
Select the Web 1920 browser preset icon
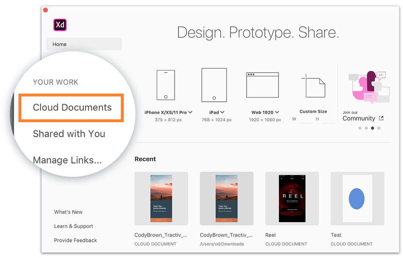tap(262, 85)
